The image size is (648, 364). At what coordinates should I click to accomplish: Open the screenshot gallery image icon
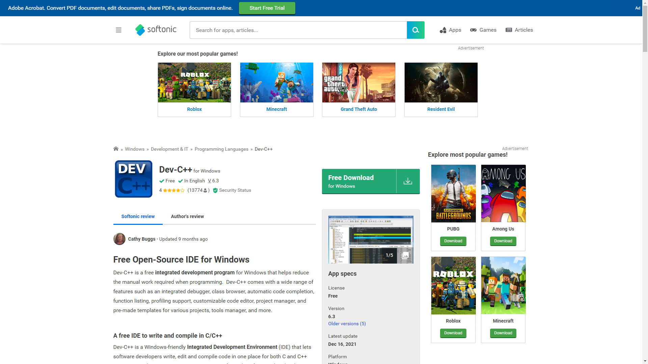pyautogui.click(x=406, y=255)
